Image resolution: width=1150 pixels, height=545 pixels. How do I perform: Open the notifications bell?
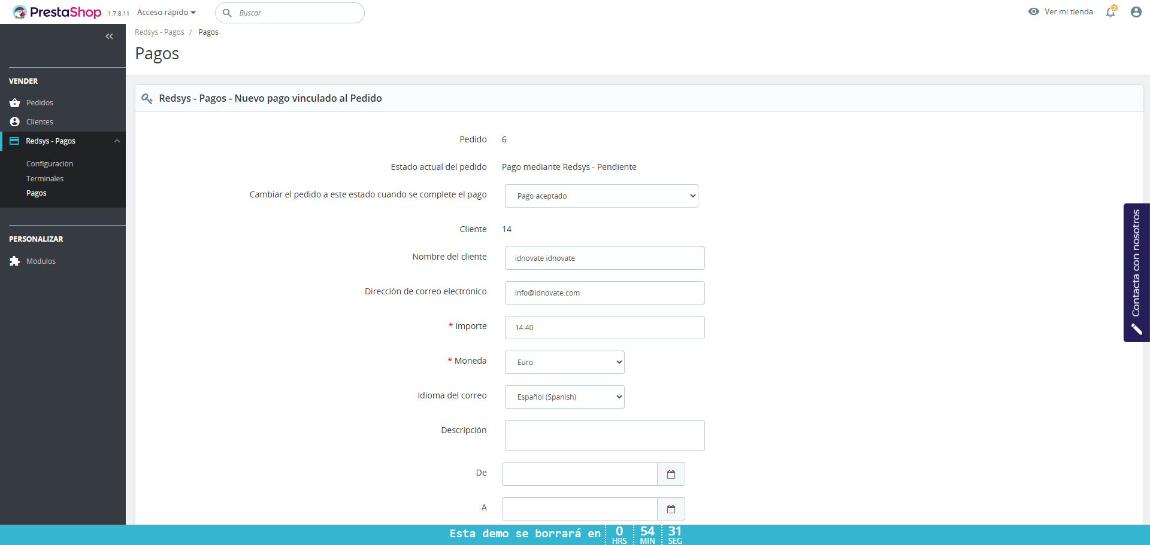pos(1110,12)
